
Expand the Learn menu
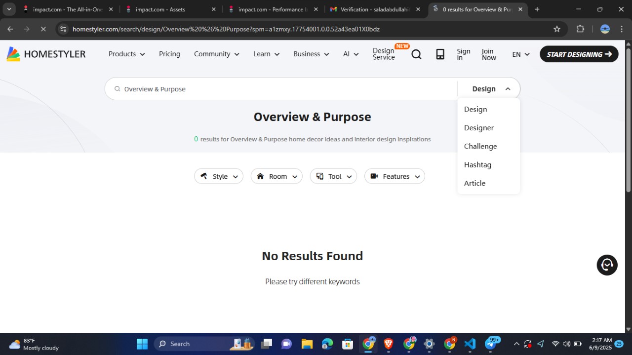coord(266,54)
